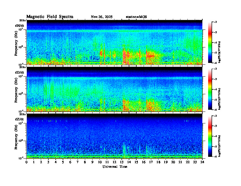Click the log PSD unit label of dD/dt color bar

coord(219,99)
